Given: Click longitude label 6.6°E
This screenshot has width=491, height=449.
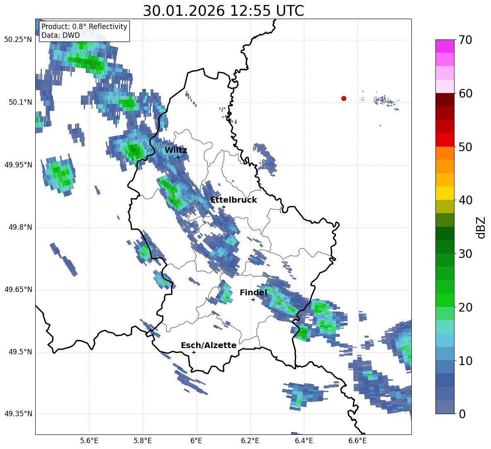Looking at the screenshot, I should [357, 441].
